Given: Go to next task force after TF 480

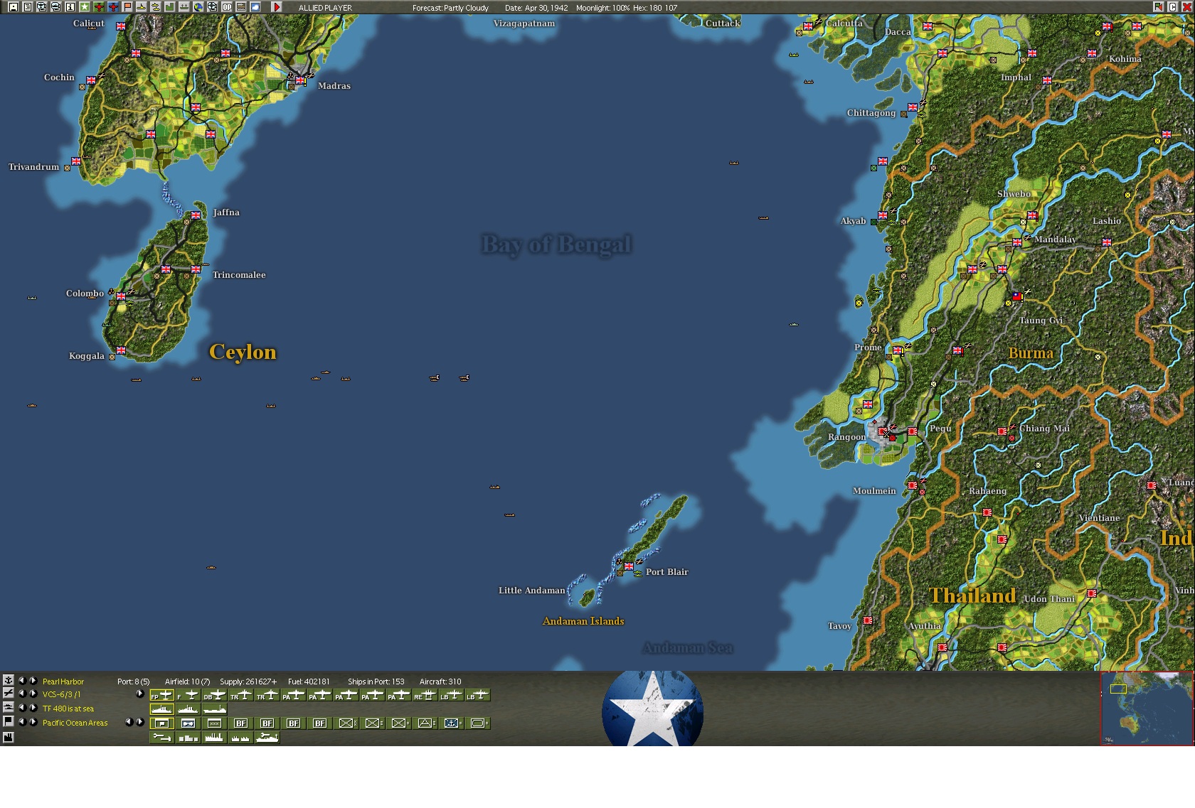Looking at the screenshot, I should coord(33,708).
